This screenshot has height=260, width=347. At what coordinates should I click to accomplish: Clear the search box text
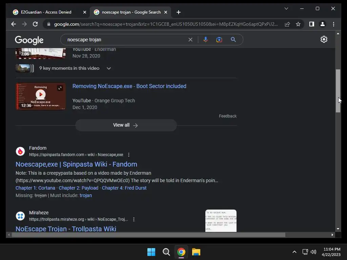190,40
